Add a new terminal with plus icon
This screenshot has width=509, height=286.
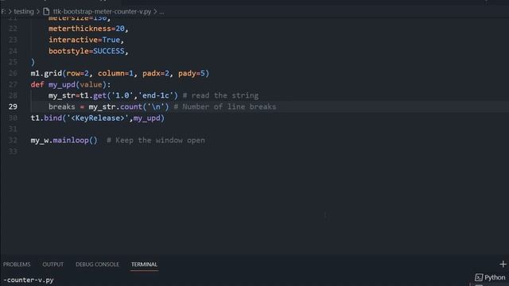[503, 265]
